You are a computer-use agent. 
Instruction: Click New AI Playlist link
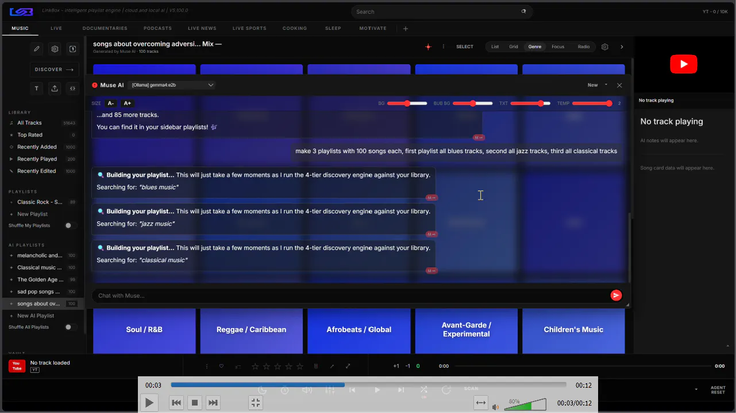(36, 315)
